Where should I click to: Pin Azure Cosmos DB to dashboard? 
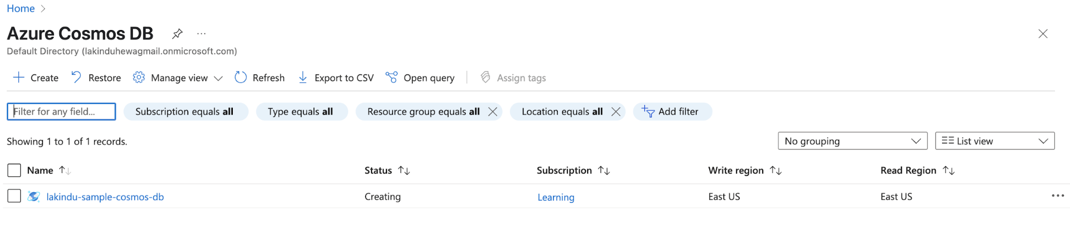pos(177,34)
